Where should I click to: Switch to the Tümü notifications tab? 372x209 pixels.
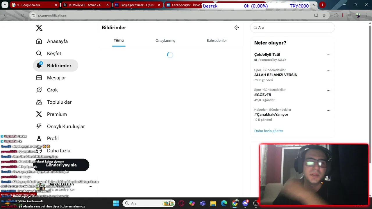coord(119,40)
